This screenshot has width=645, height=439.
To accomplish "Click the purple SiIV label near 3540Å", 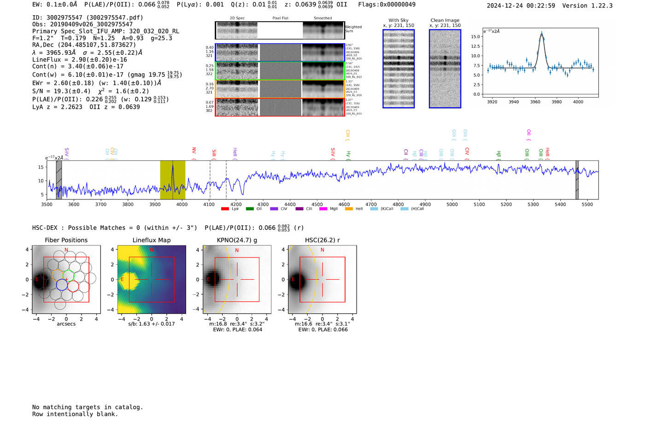I will point(67,152).
